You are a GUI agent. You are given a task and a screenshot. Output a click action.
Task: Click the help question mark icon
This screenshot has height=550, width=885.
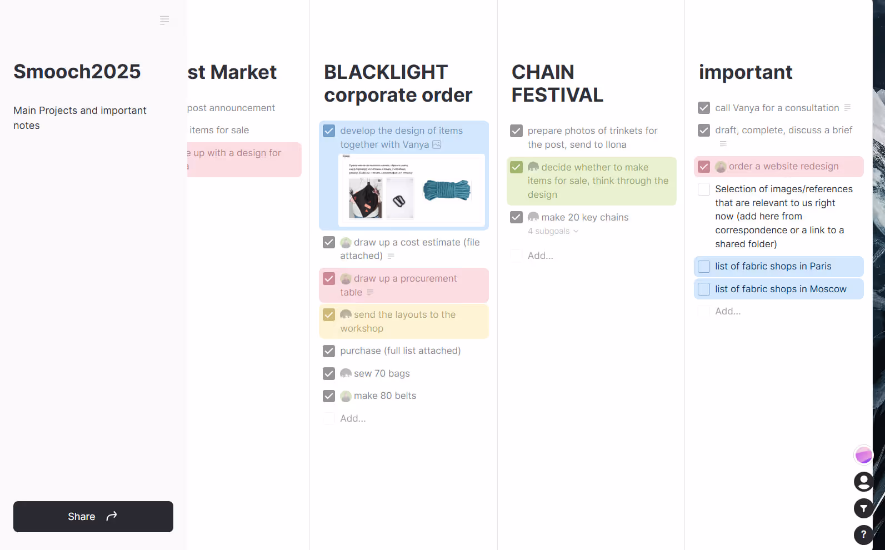pos(863,534)
